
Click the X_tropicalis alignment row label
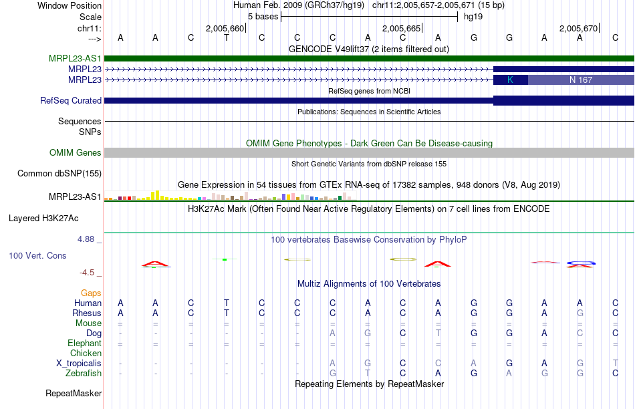pyautogui.click(x=79, y=364)
